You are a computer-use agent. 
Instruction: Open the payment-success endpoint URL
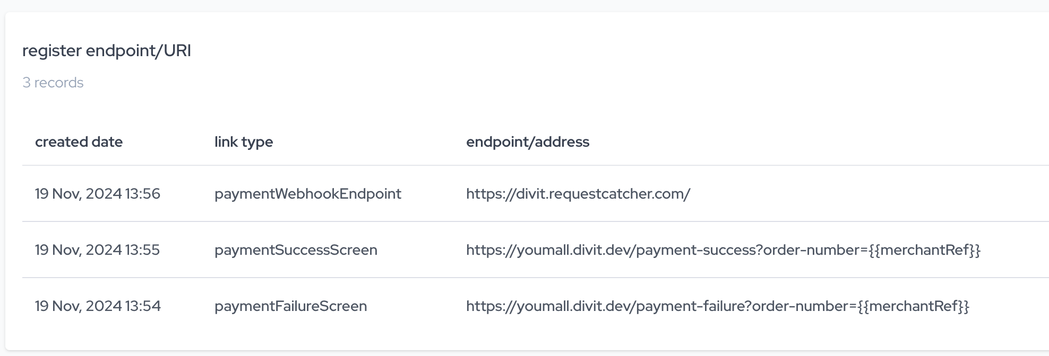coord(723,250)
